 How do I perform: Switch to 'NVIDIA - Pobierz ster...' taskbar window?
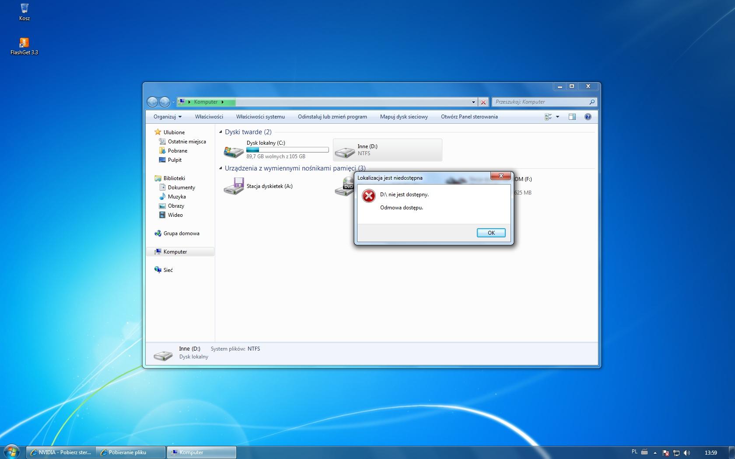coord(60,452)
